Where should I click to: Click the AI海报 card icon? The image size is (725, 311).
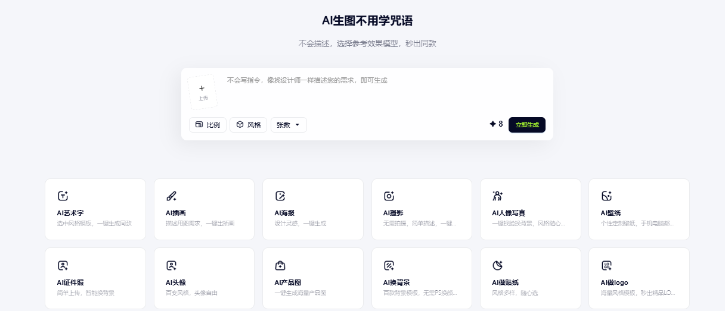tap(280, 196)
